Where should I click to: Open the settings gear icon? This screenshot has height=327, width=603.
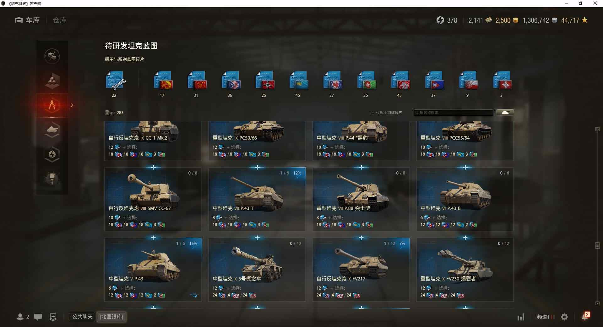(x=564, y=317)
